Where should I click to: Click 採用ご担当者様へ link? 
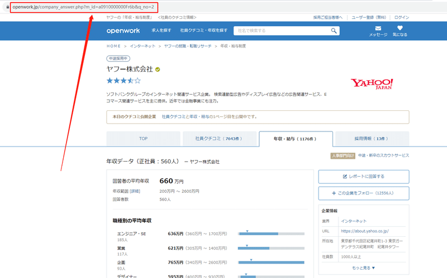(328, 17)
